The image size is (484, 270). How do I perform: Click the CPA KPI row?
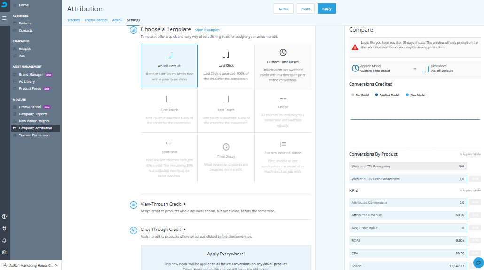pyautogui.click(x=408, y=254)
